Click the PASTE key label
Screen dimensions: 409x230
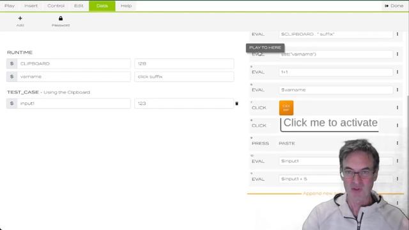pos(287,143)
